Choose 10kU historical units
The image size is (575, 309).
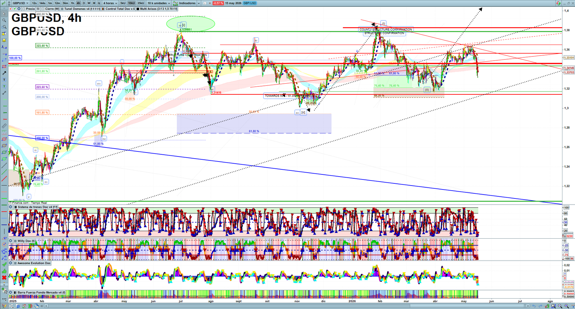[x=132, y=3]
